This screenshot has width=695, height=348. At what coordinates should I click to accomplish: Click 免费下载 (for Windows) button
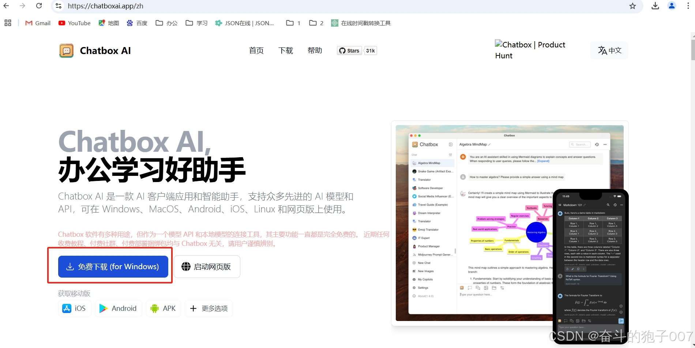click(113, 267)
